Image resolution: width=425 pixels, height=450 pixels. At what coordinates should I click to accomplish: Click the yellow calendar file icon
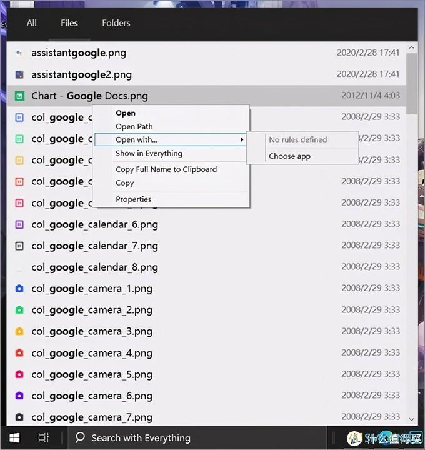tap(19, 160)
